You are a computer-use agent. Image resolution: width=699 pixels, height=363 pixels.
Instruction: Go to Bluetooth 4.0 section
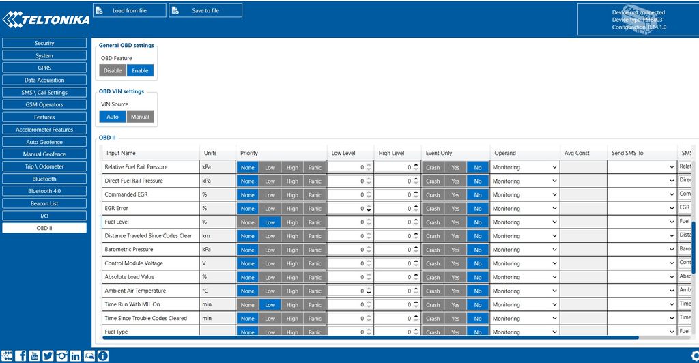[44, 191]
